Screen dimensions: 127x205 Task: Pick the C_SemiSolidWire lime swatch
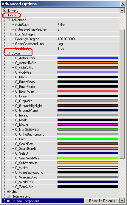pos(88,158)
